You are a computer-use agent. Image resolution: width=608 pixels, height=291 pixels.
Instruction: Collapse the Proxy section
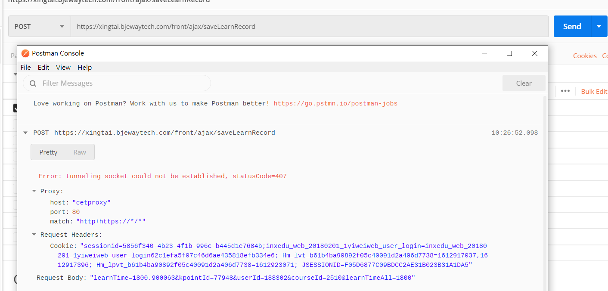tap(34, 191)
